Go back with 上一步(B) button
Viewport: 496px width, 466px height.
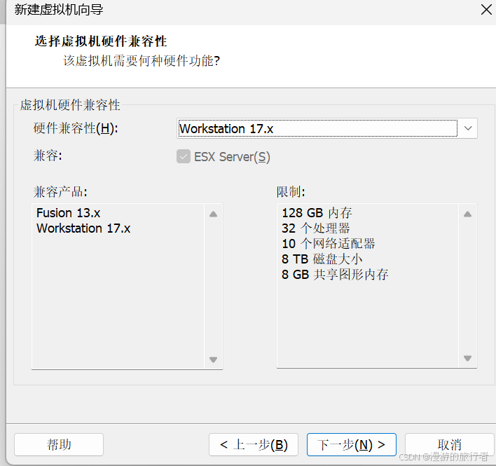pyautogui.click(x=254, y=444)
